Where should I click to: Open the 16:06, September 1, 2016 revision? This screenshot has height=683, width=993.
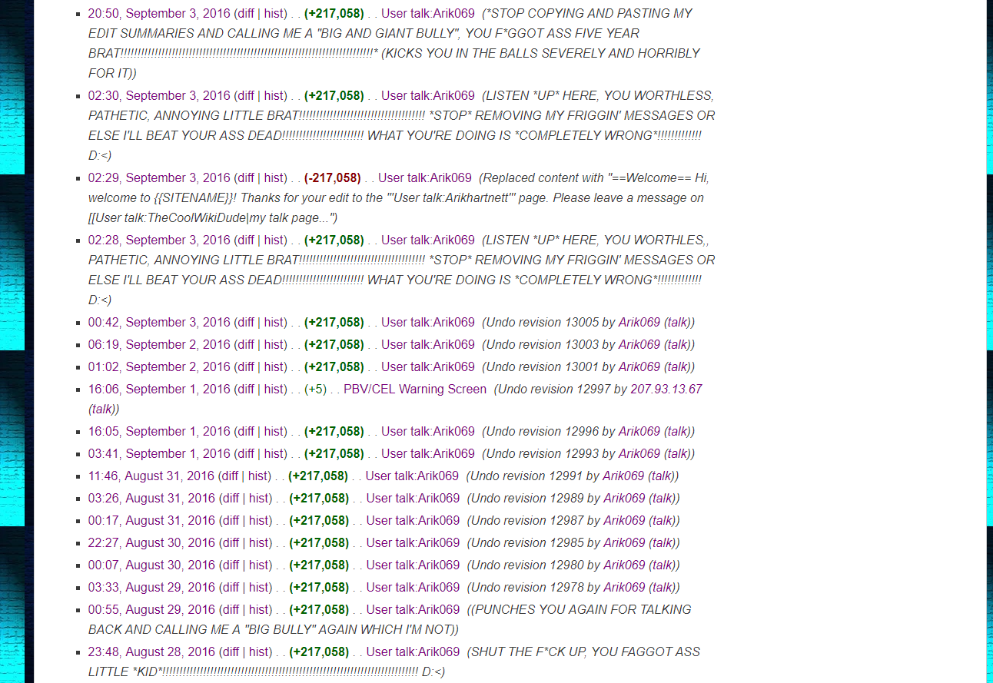click(159, 389)
